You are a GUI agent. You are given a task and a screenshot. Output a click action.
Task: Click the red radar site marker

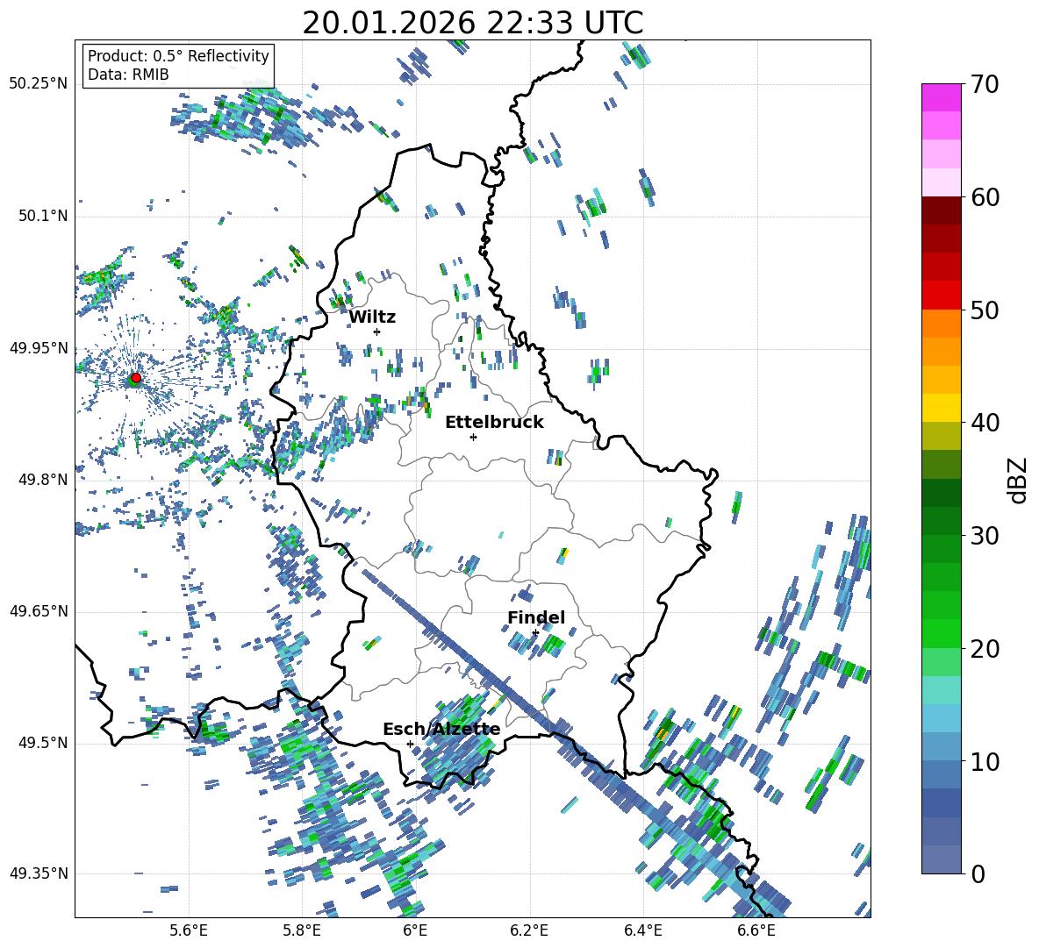136,378
